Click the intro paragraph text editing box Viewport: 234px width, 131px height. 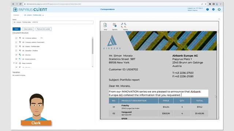pyautogui.click(x=158, y=93)
